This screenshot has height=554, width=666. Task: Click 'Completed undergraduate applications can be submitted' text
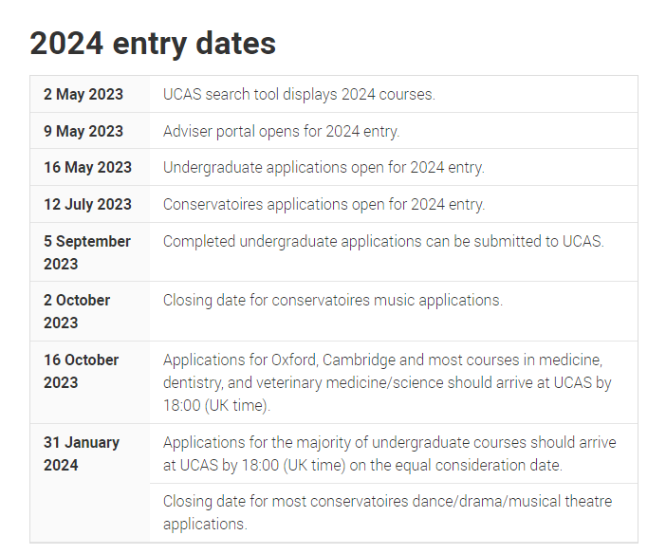click(x=383, y=241)
